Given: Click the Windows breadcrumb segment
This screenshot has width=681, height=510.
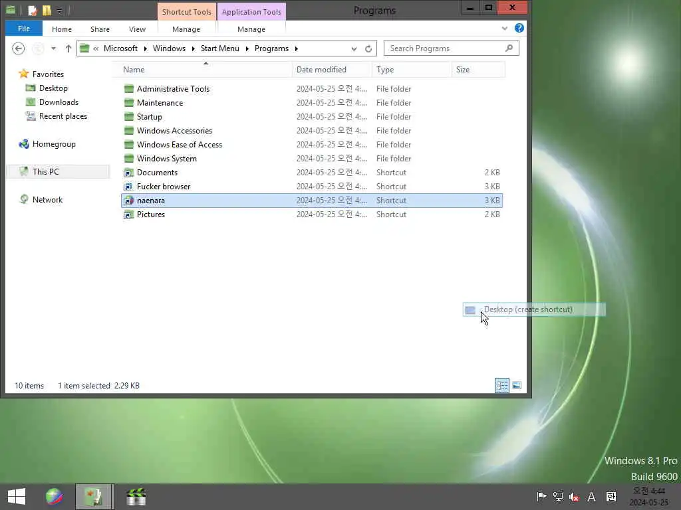Looking at the screenshot, I should pos(169,48).
